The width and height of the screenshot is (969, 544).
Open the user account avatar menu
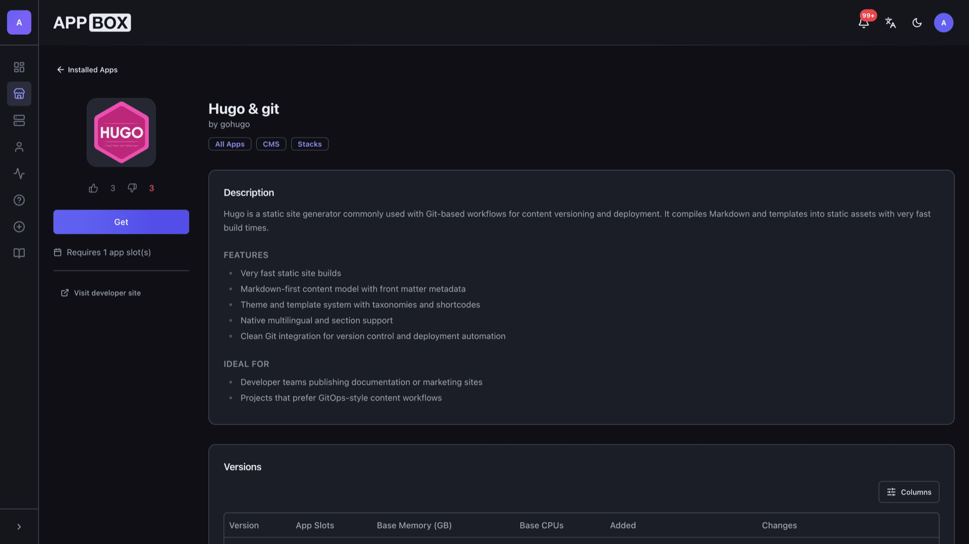click(943, 23)
